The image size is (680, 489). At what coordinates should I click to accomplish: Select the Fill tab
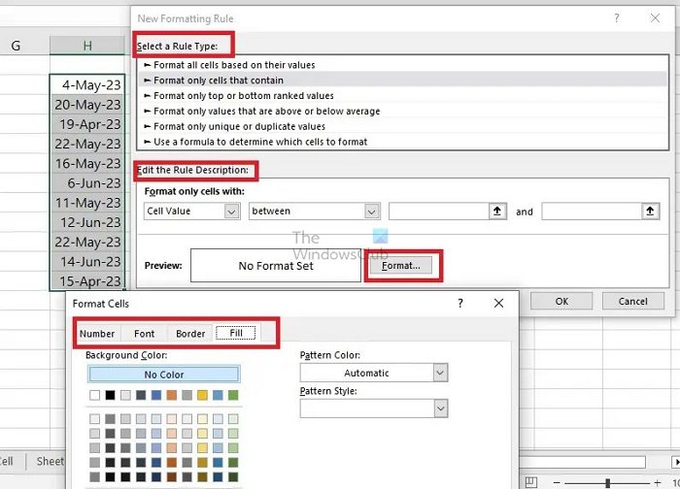[x=235, y=334]
